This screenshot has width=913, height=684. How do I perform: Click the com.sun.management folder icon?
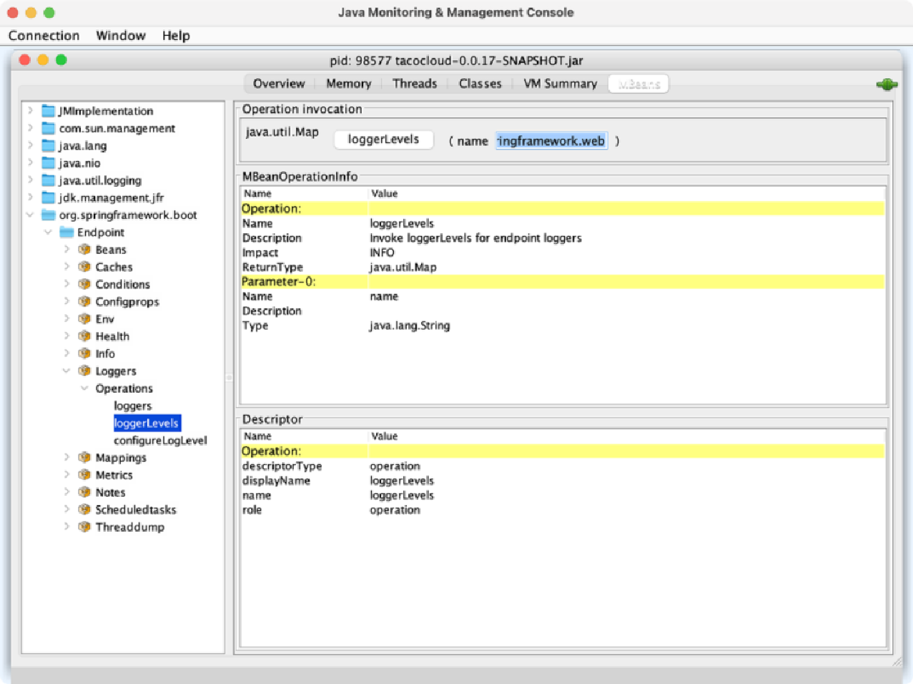point(48,128)
